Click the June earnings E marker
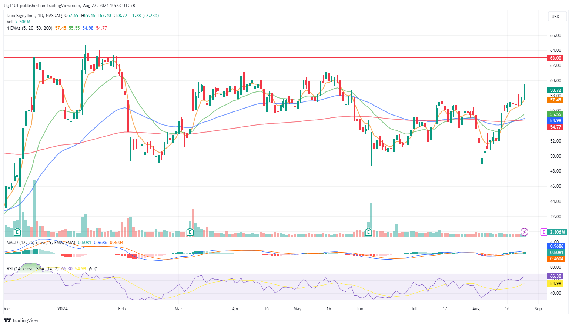572x327 pixels. pyautogui.click(x=368, y=232)
